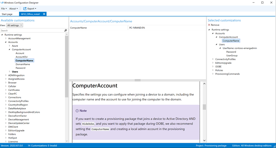Viewport: 276px width, 148px height.
Task: Select the Cellular tree item
Action: (x=12, y=86)
